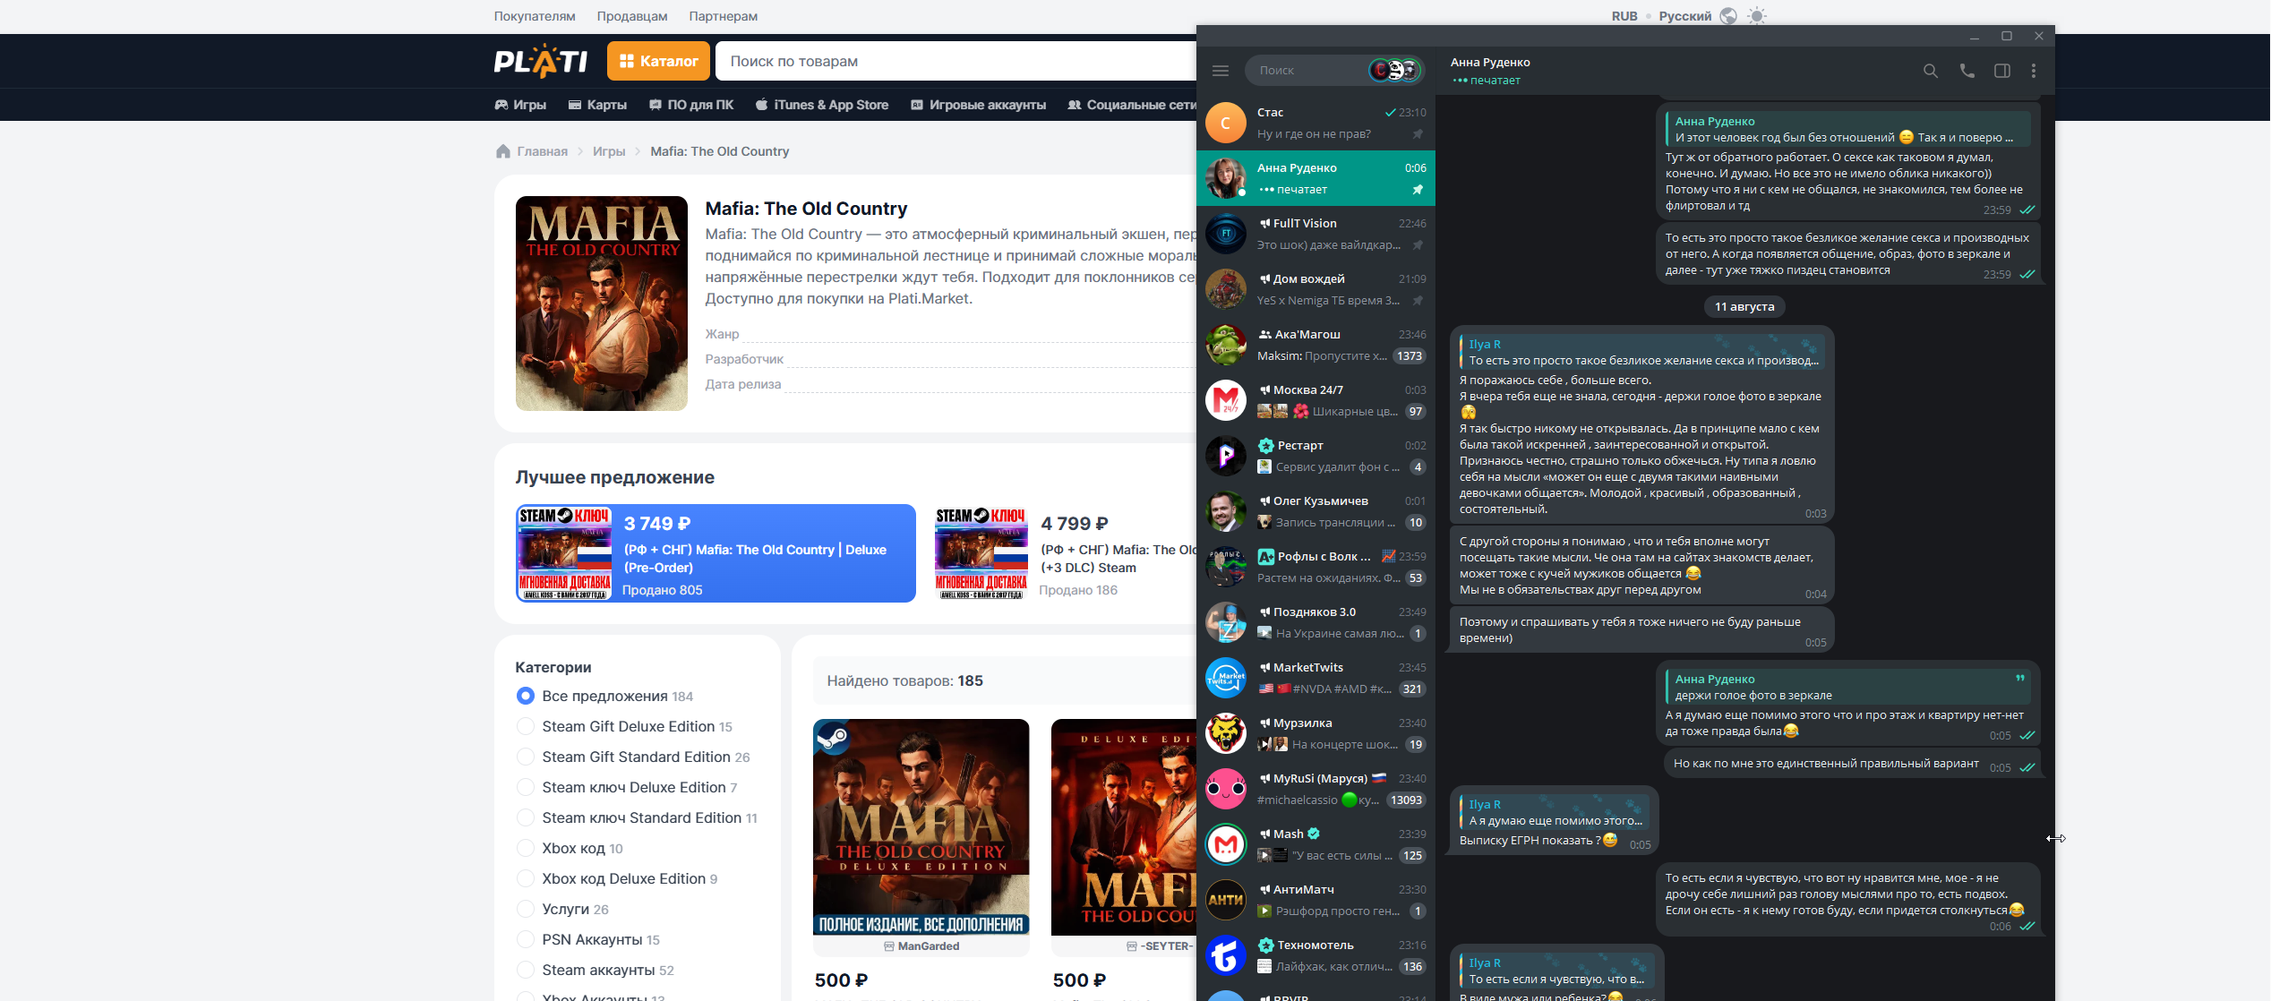Select Все предложения radio option
The width and height of the screenshot is (2271, 1001).
click(x=526, y=696)
